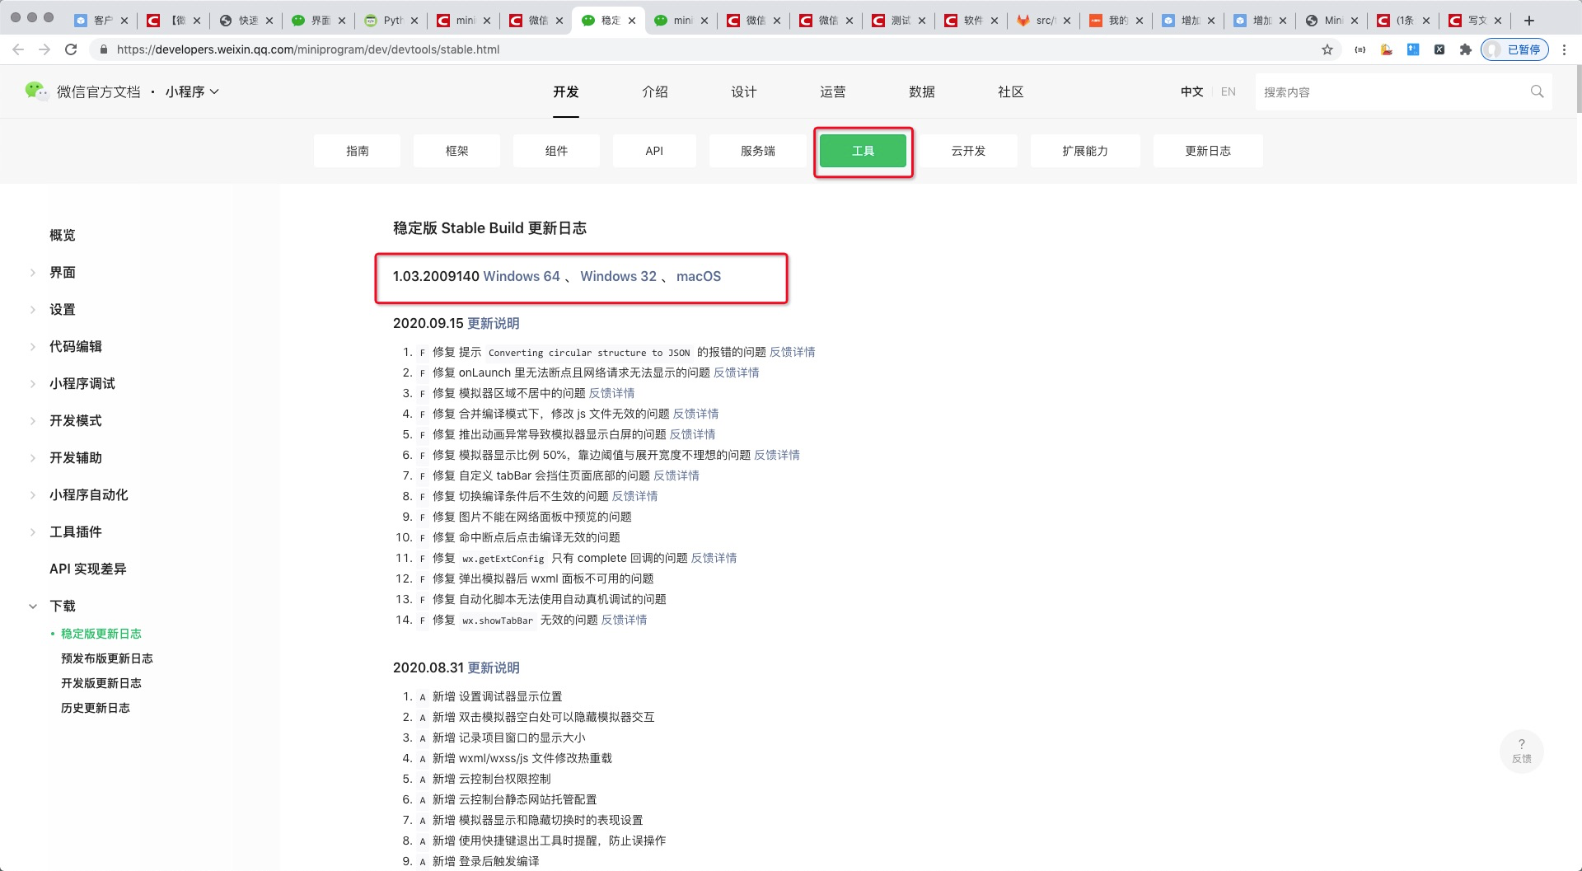
Task: Click the feedback question mark bubble
Action: click(1521, 751)
